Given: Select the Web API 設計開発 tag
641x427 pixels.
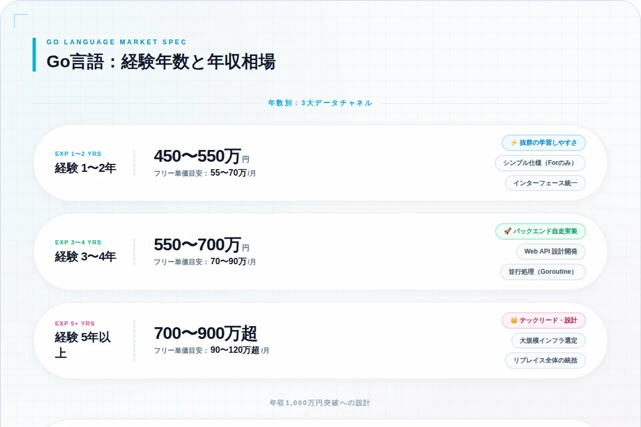Looking at the screenshot, I should 551,252.
